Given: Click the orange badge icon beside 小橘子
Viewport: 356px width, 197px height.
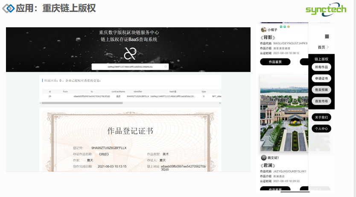Looking at the screenshot, I should [x=288, y=27].
